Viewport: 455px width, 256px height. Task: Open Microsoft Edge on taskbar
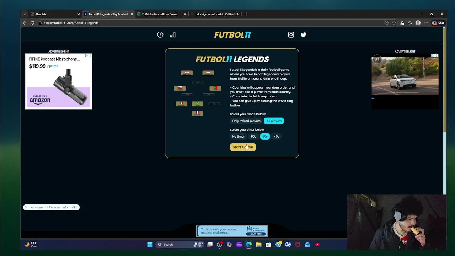pyautogui.click(x=249, y=245)
